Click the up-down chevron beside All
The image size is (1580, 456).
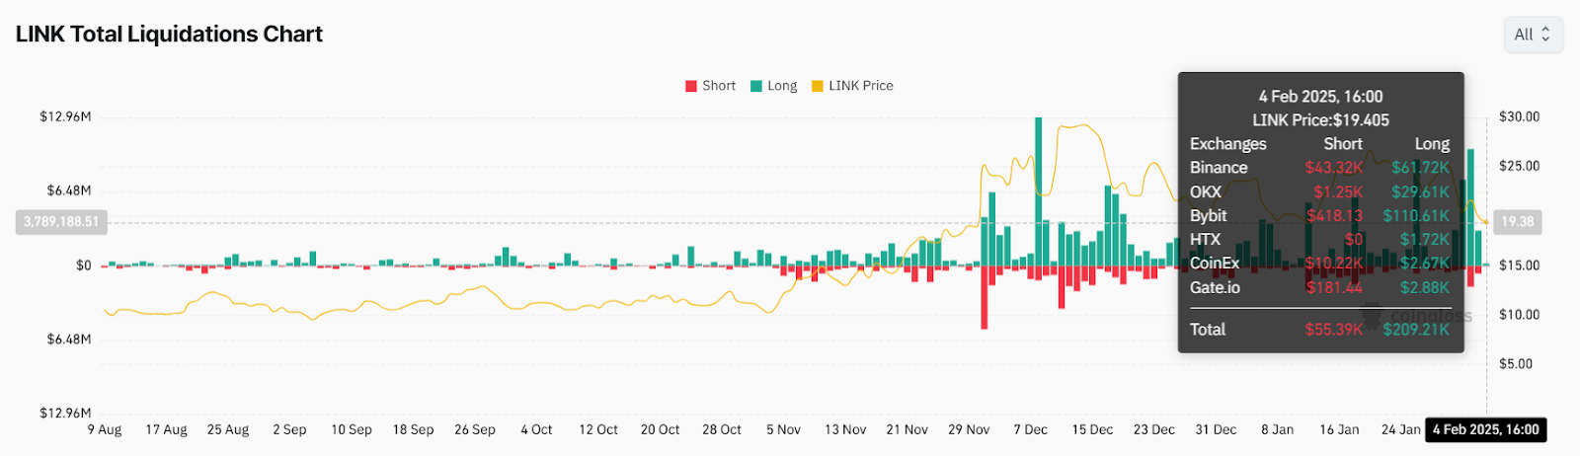click(x=1545, y=35)
